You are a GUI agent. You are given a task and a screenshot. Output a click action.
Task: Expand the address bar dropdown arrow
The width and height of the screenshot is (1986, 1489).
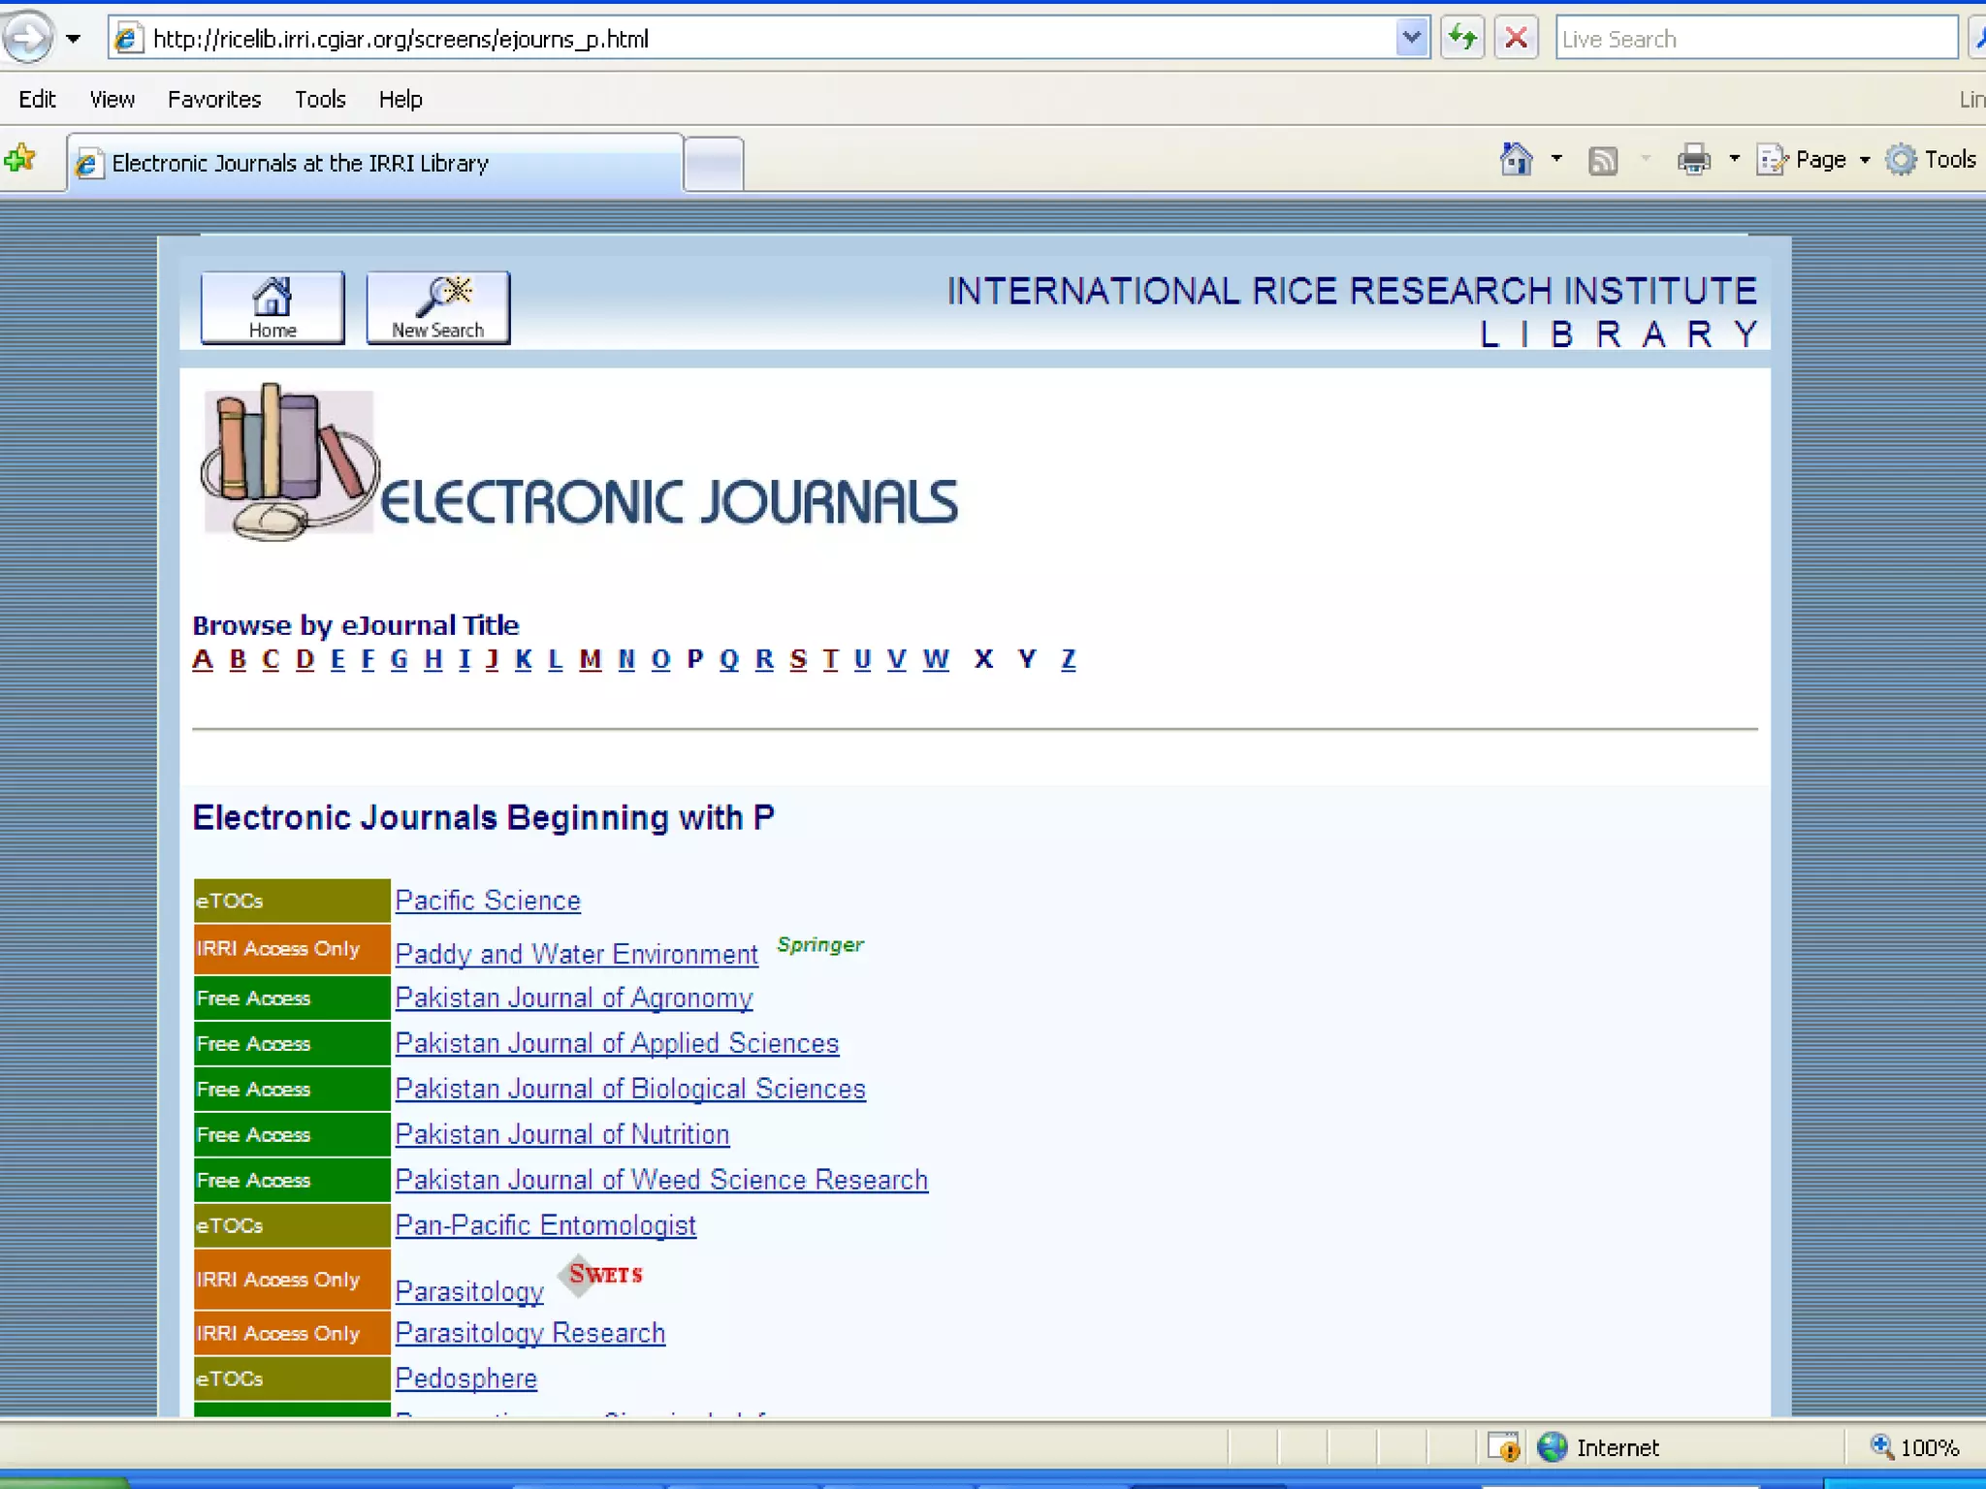point(1412,39)
